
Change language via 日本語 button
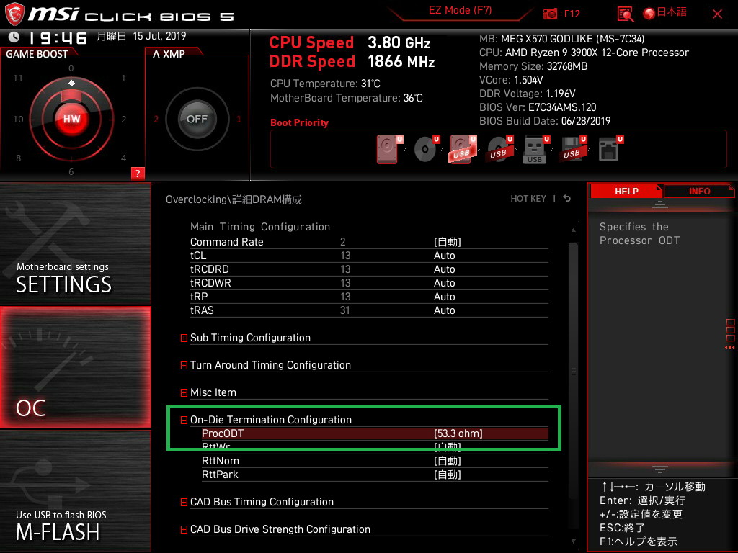click(x=665, y=13)
